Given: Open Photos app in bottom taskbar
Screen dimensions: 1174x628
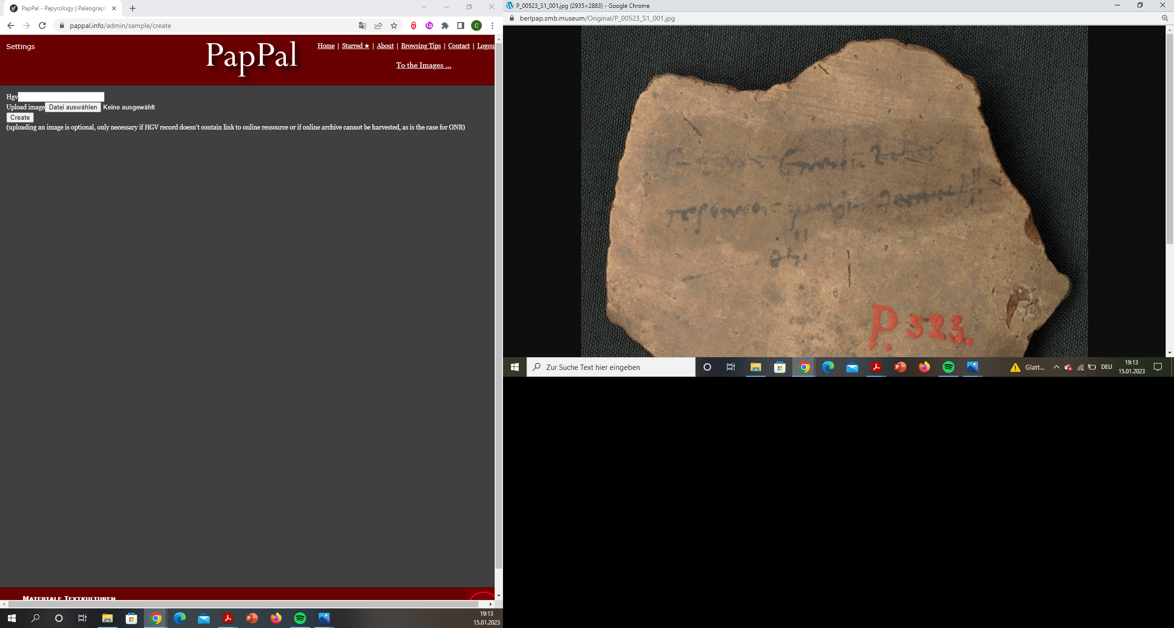Looking at the screenshot, I should coord(324,618).
